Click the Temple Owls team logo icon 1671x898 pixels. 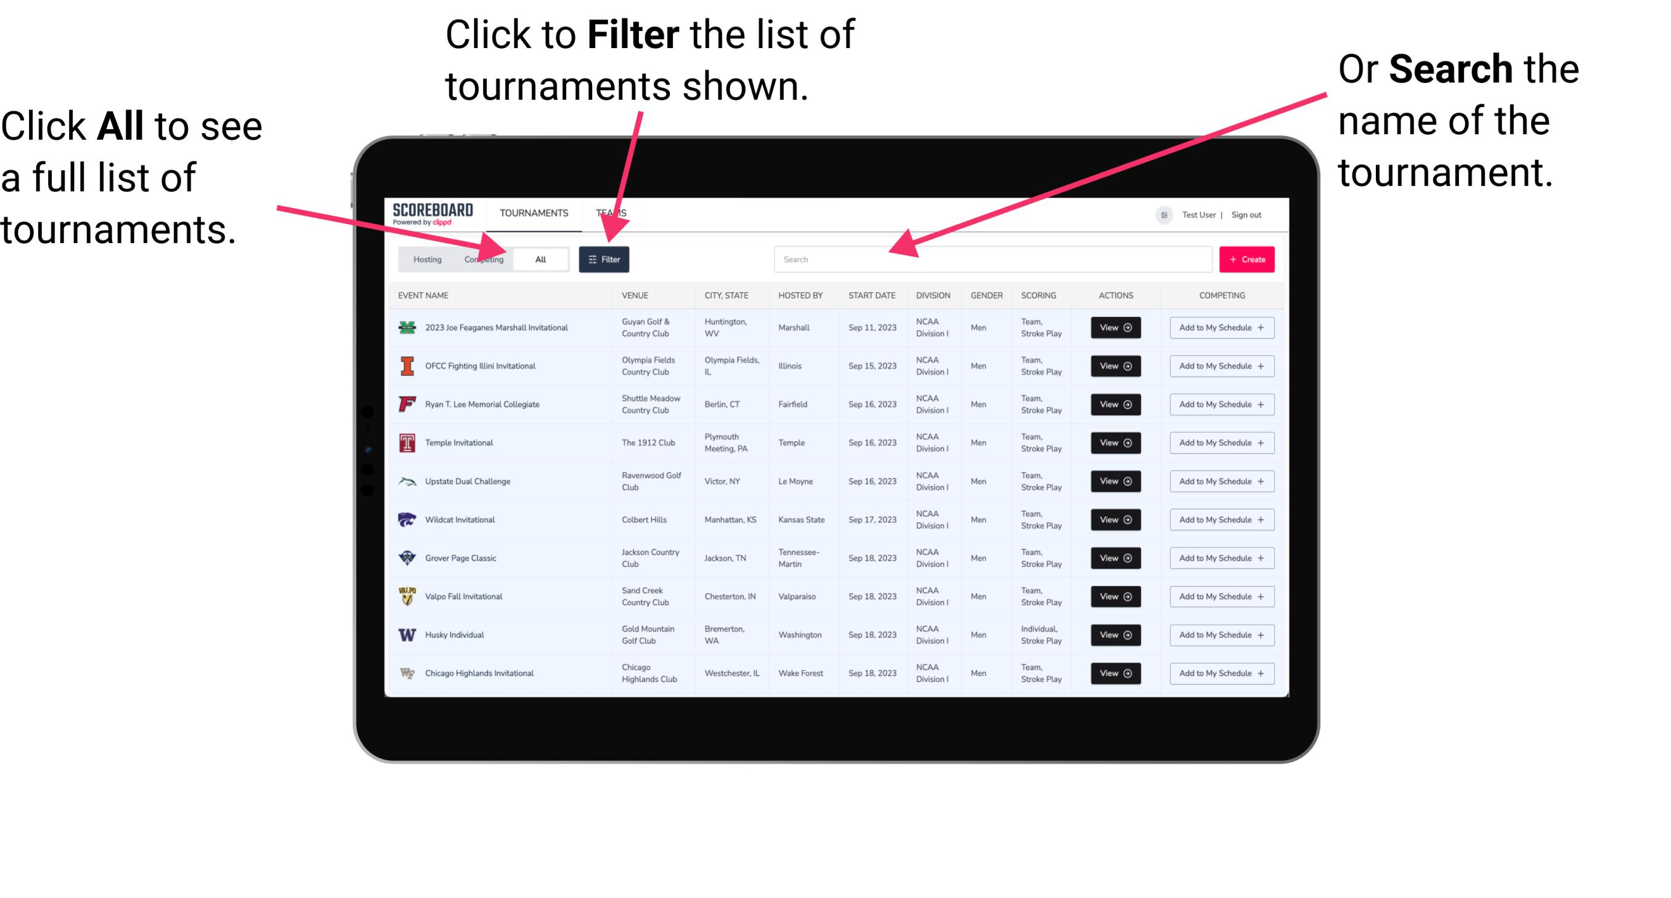(405, 443)
